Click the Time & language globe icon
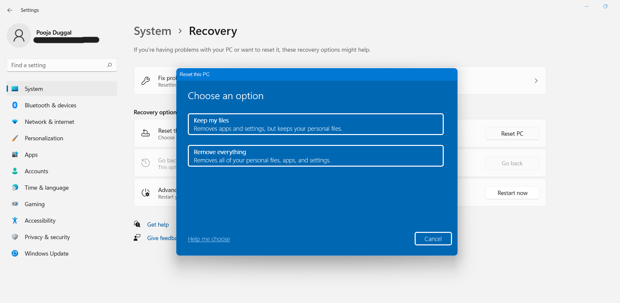The image size is (620, 303). (15, 187)
